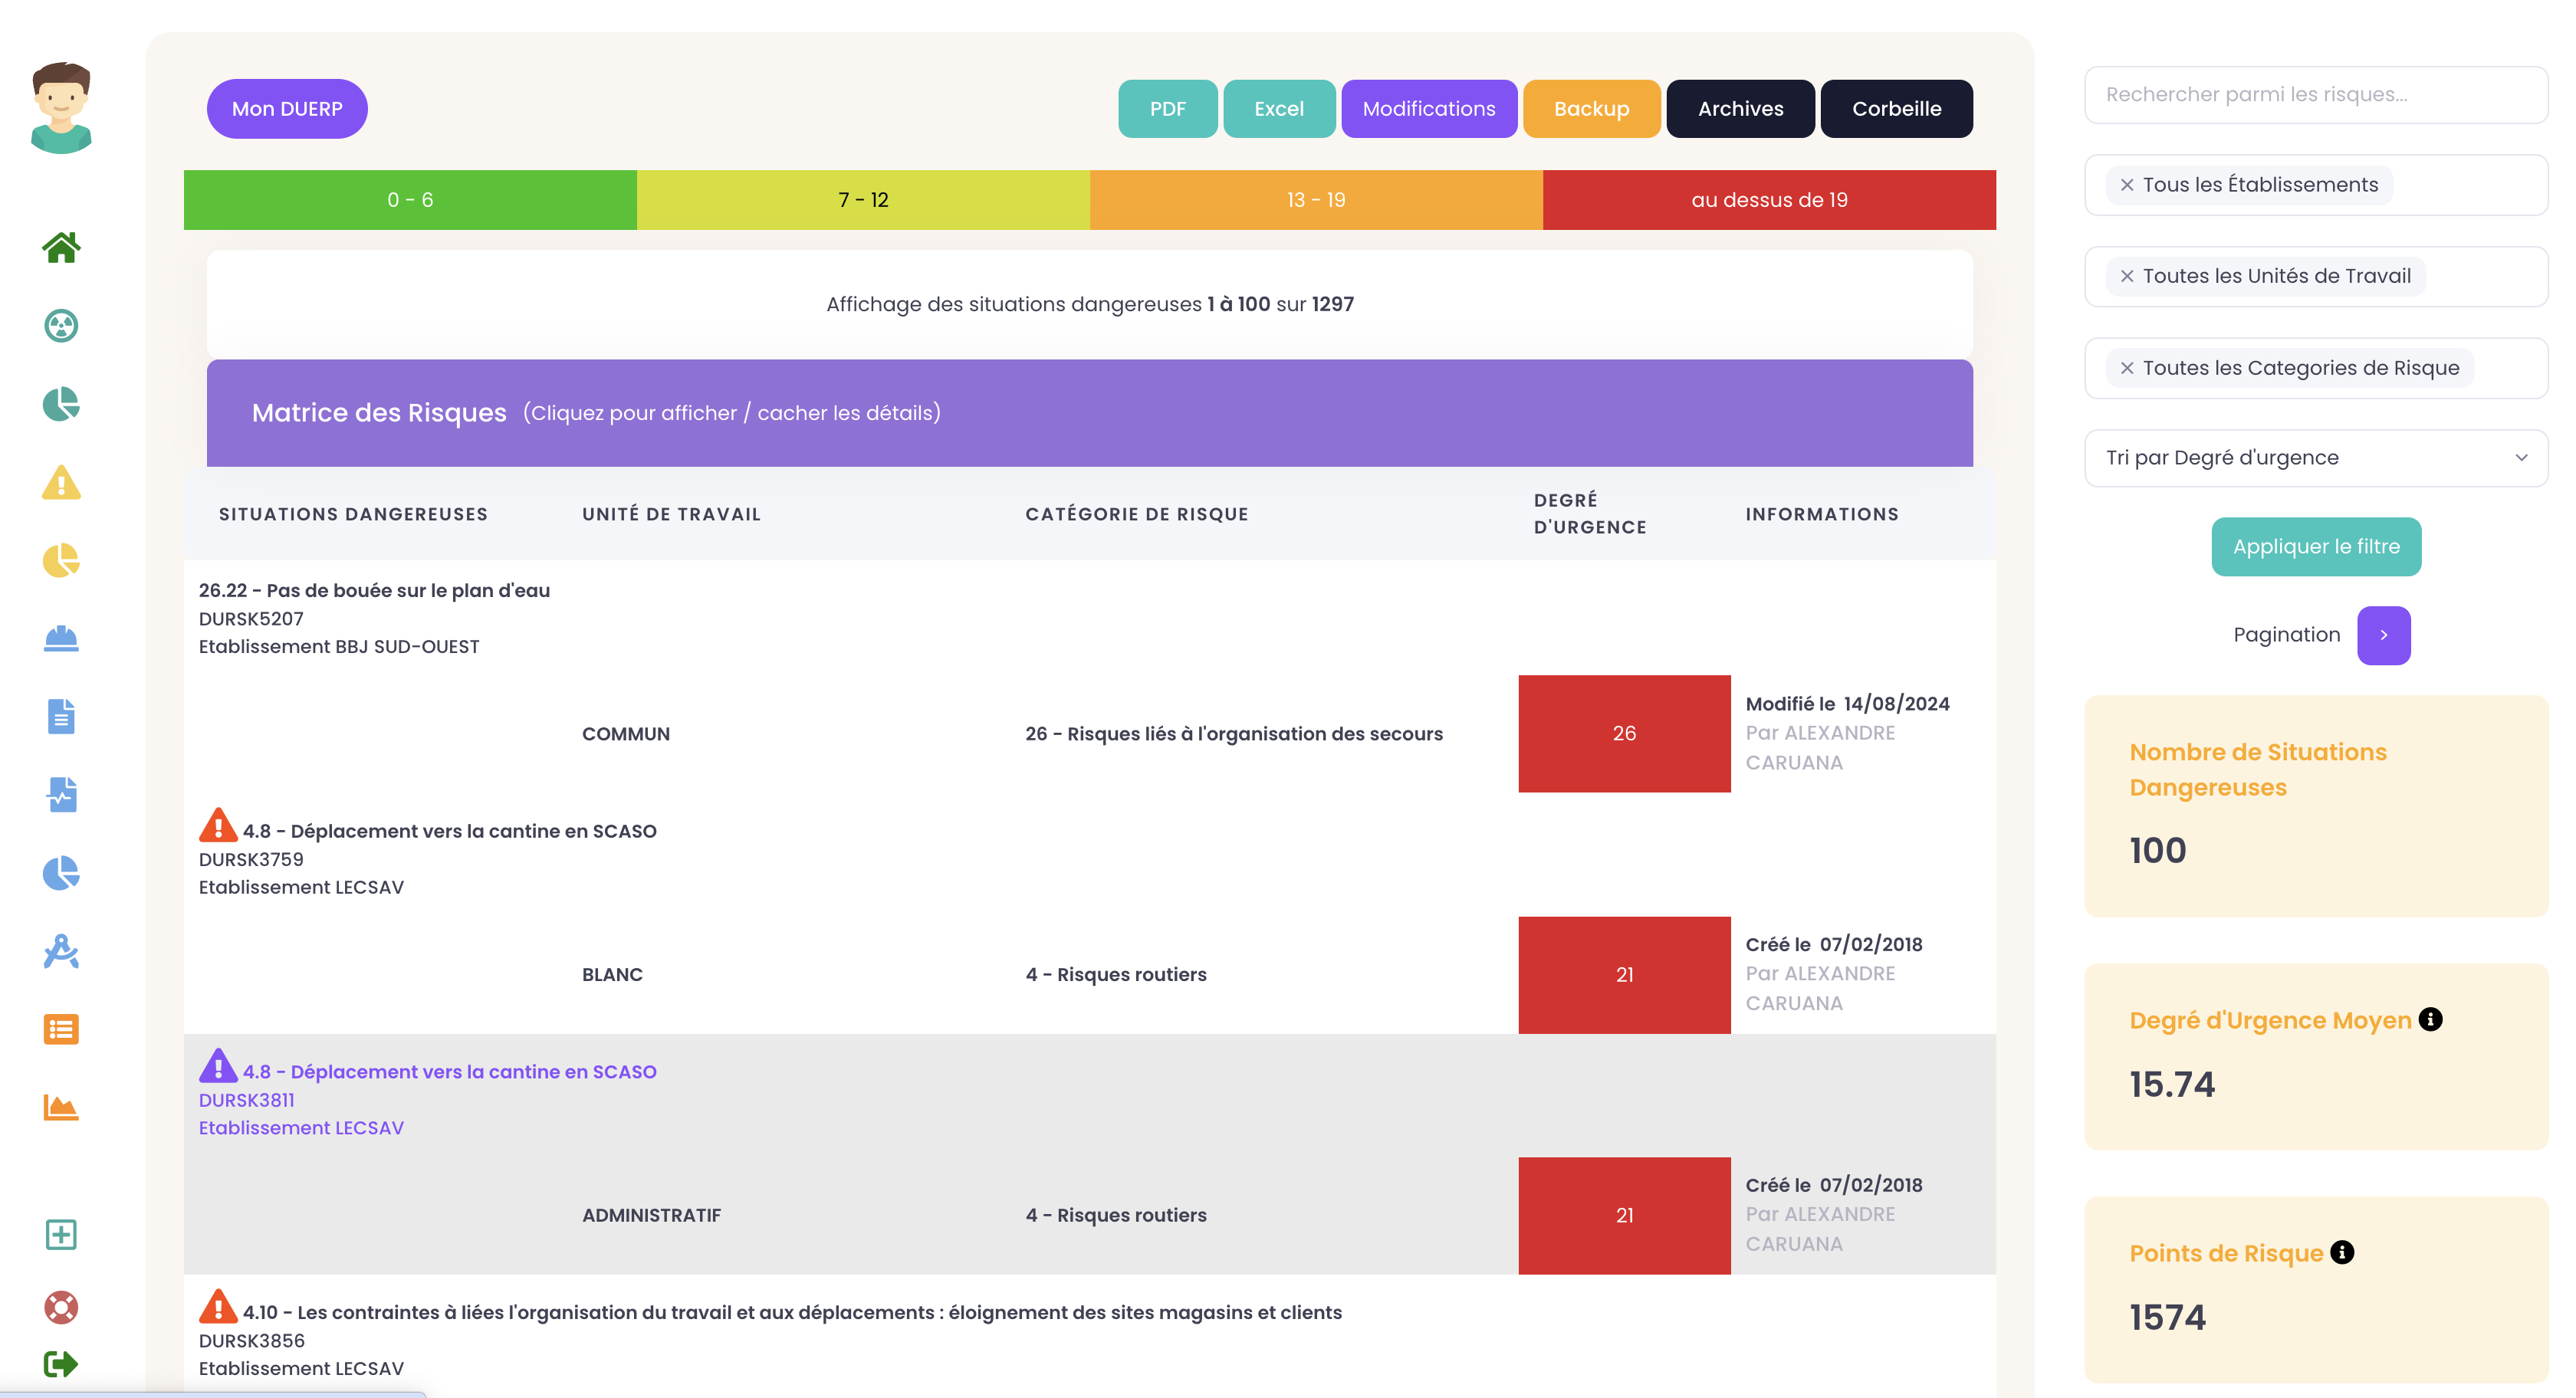2576x1398 pixels.
Task: Click the Unité de Travail column header
Action: coord(671,514)
